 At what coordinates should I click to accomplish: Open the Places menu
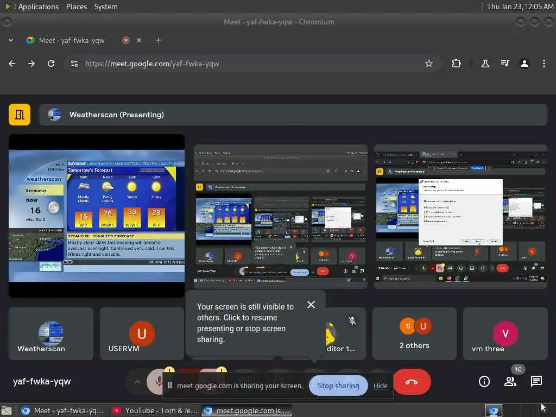(77, 7)
